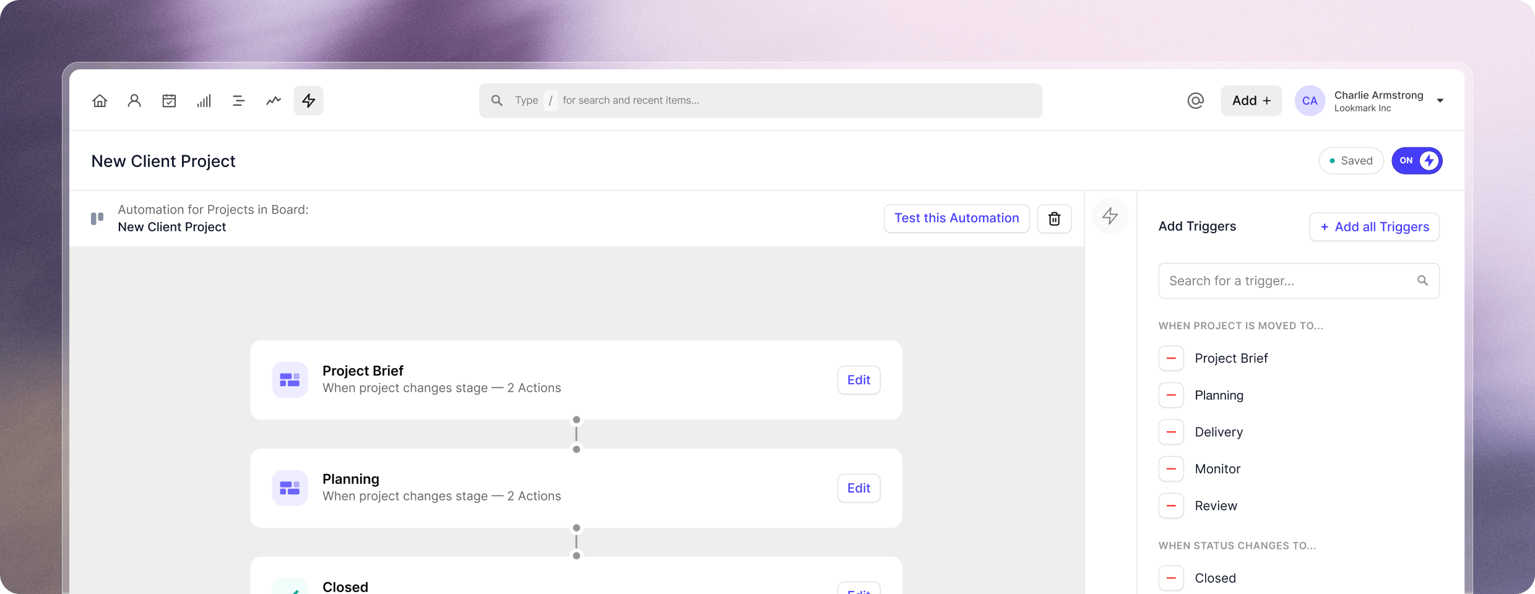Click the bar chart analytics icon
The width and height of the screenshot is (1535, 594).
coord(204,100)
